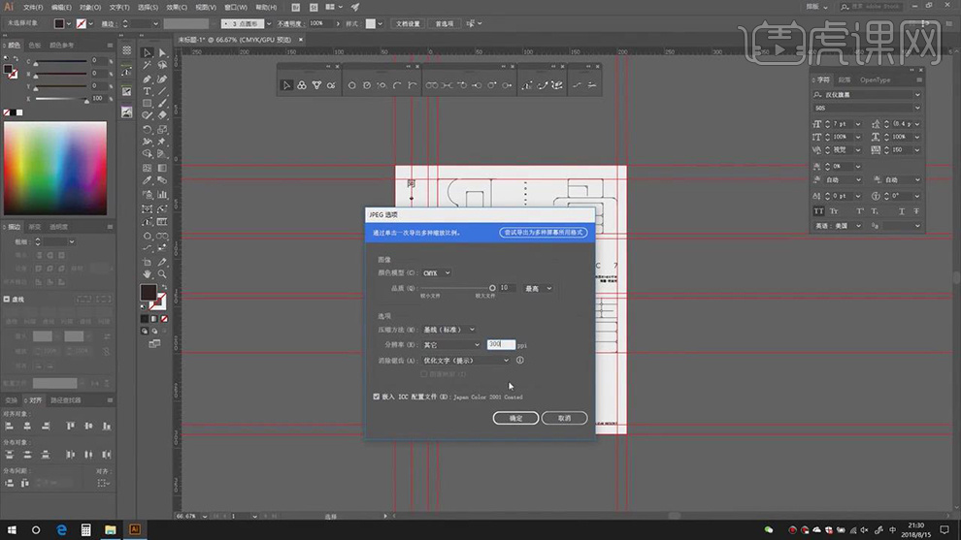
Task: Click the quality slider handle
Action: [x=492, y=288]
